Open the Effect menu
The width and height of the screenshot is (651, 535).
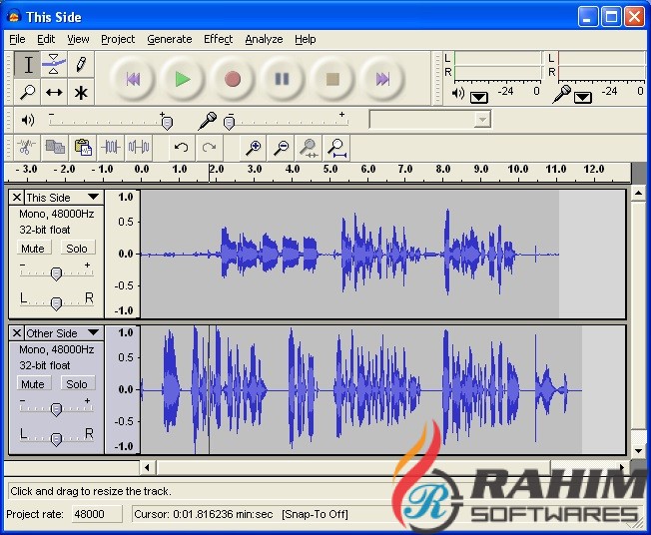(x=218, y=39)
